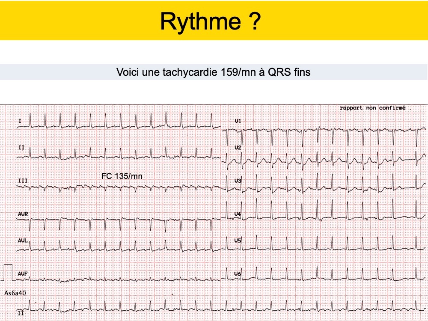The image size is (428, 321).
Task: Click the lead III label
Action: [x=23, y=181]
